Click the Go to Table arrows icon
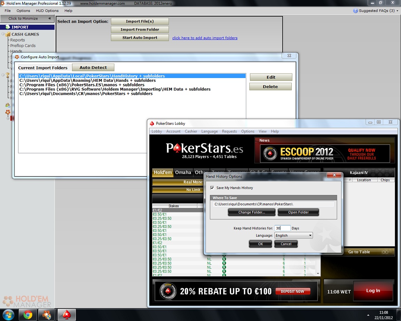 385,252
